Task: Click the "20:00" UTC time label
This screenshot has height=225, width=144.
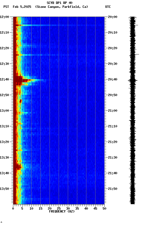Action: (113, 17)
